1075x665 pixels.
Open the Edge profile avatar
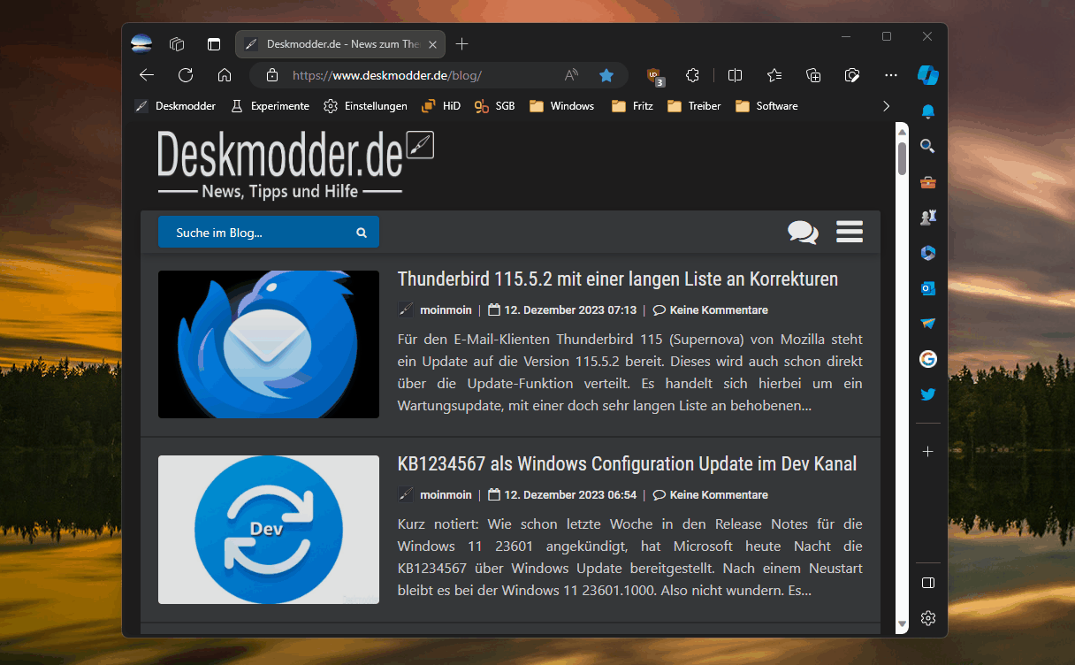pos(141,43)
